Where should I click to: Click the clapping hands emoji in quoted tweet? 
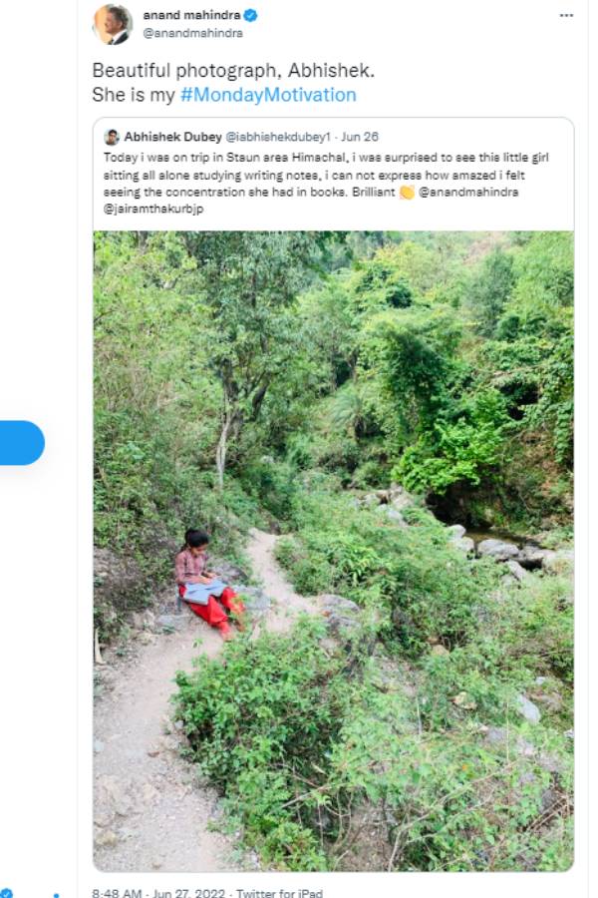tap(407, 193)
